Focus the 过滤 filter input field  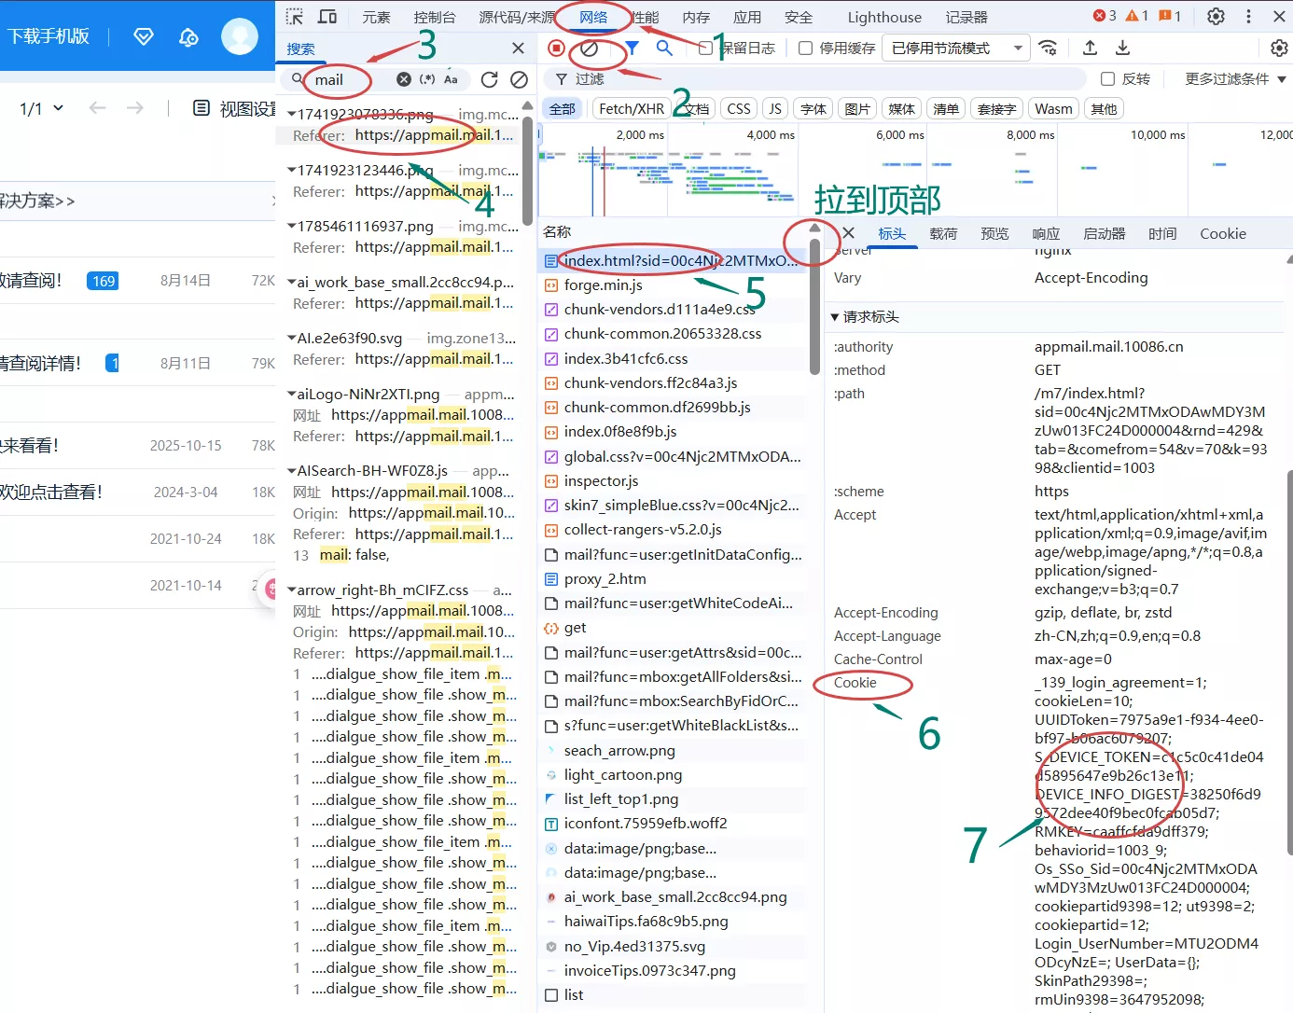click(x=816, y=79)
